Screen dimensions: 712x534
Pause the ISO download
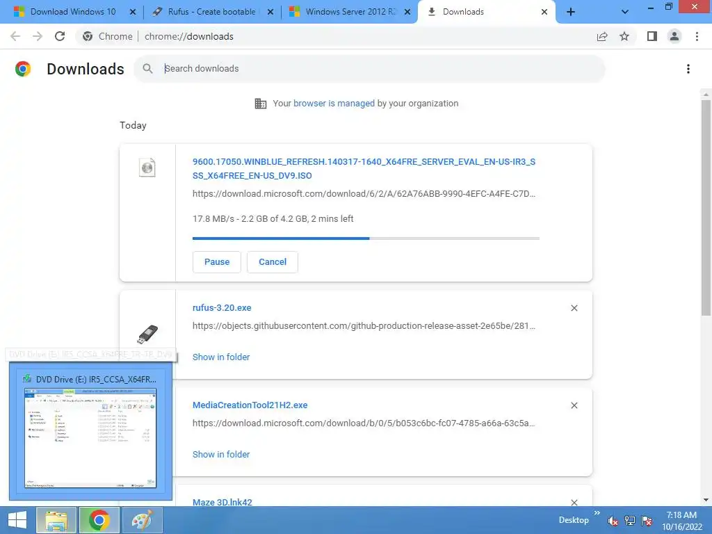tap(217, 262)
